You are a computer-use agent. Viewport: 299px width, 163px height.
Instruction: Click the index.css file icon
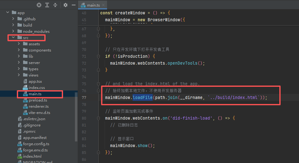[x=25, y=88]
